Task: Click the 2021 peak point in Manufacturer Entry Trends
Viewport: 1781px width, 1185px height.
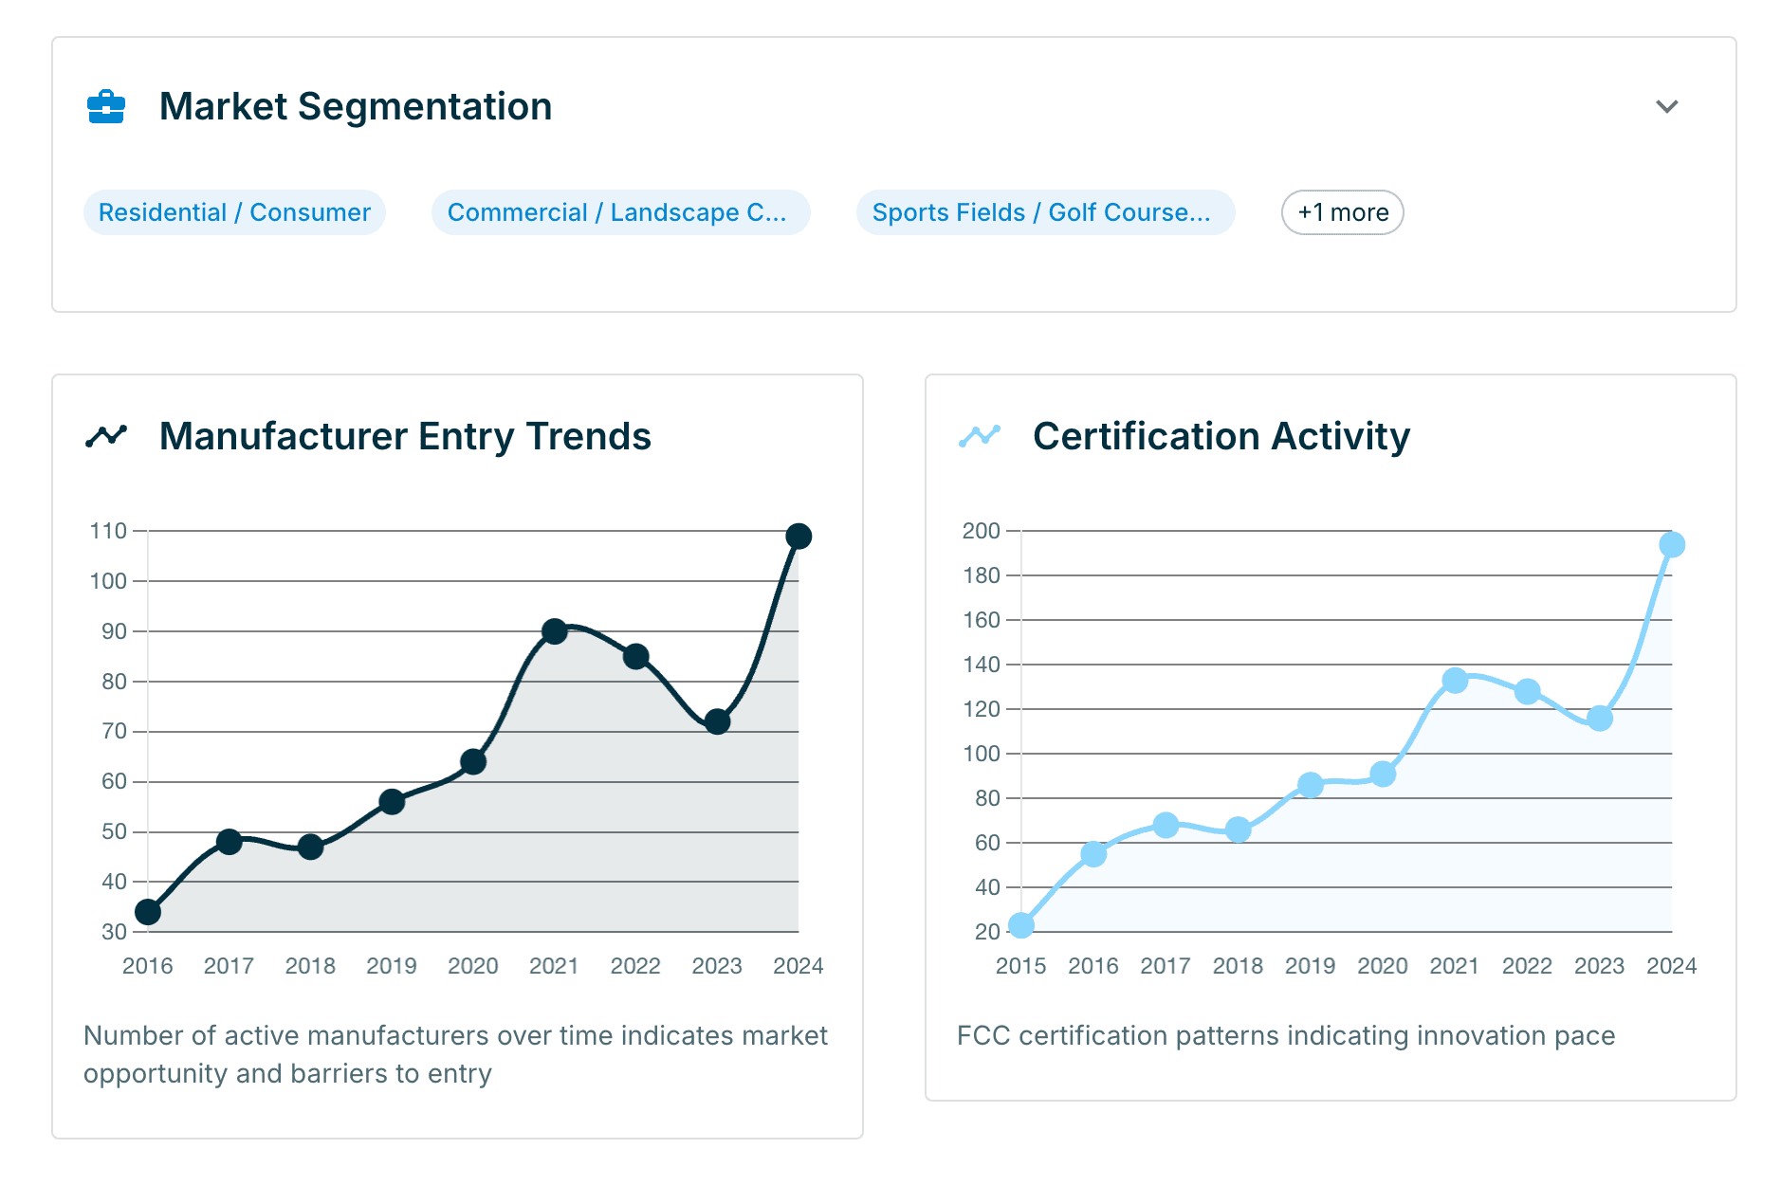Action: click(x=555, y=631)
